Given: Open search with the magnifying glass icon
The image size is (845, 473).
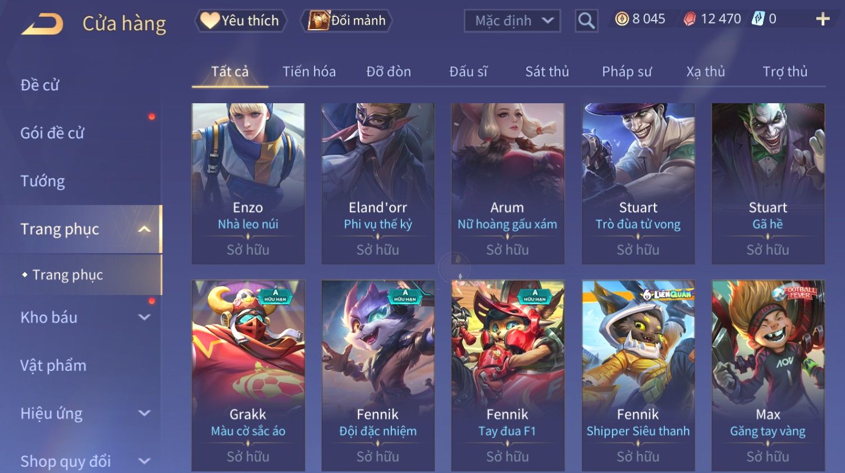Looking at the screenshot, I should [586, 21].
